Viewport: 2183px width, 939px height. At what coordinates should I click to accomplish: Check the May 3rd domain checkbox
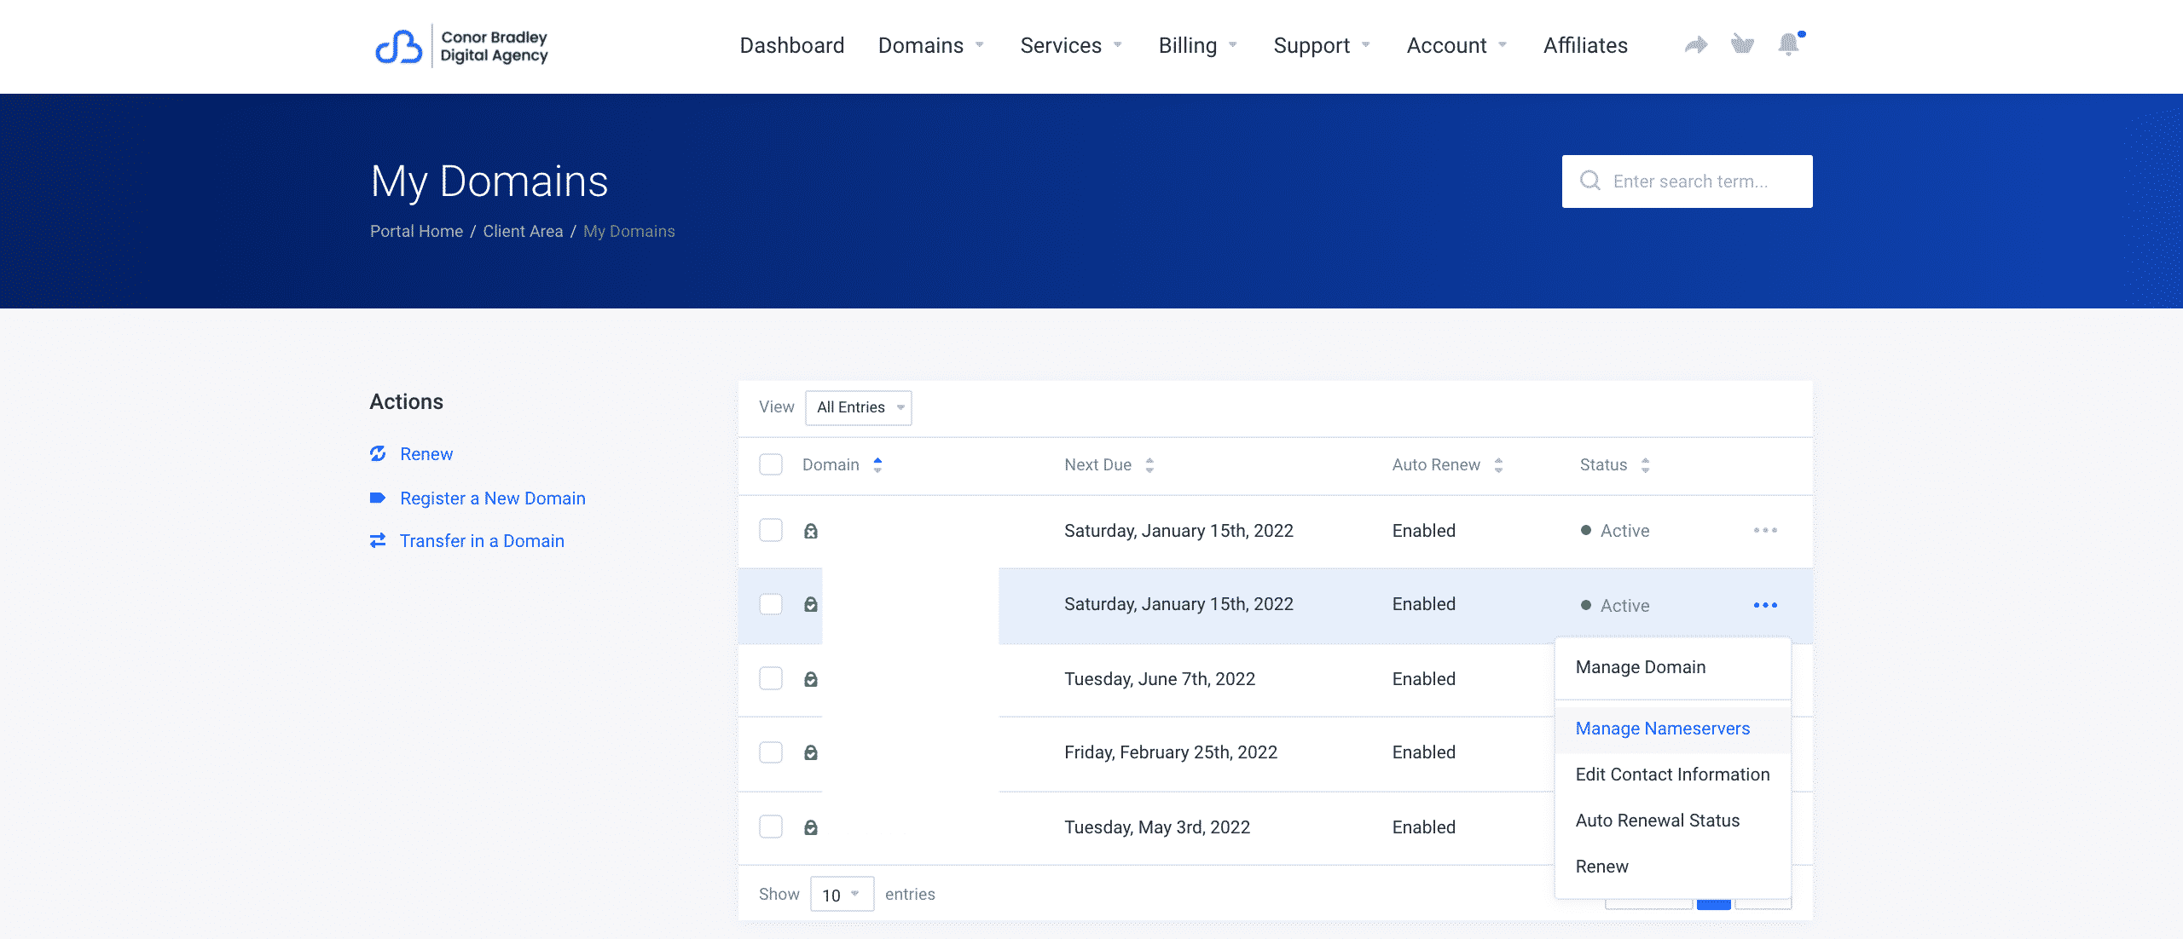771,827
